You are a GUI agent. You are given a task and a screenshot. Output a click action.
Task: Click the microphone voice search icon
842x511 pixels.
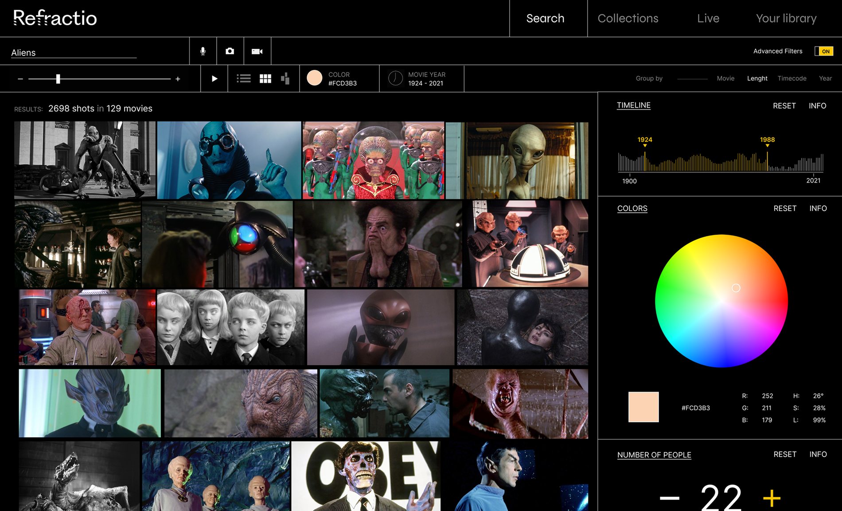203,51
